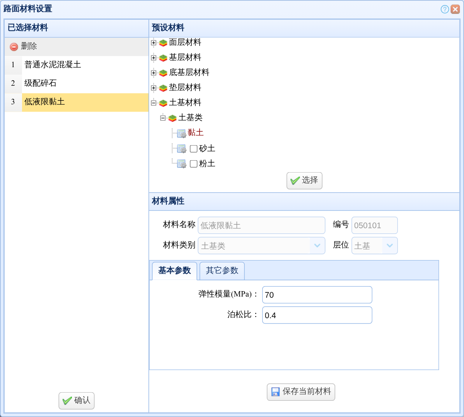Switch to the 基本参数 tab
The width and height of the screenshot is (464, 417).
(174, 271)
